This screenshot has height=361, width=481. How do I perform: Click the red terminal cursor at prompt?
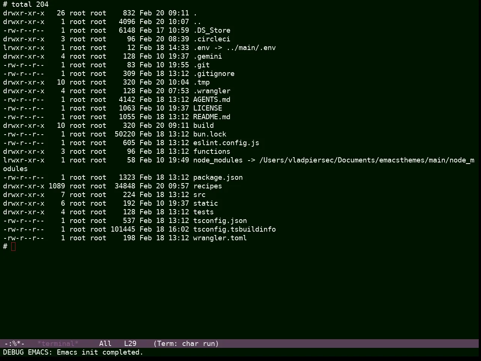tap(14, 247)
